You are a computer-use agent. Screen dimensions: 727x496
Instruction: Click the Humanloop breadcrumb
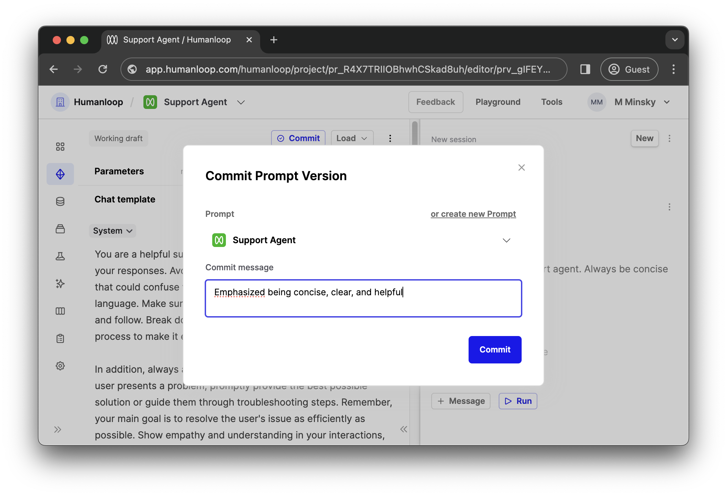(98, 102)
